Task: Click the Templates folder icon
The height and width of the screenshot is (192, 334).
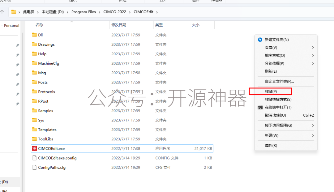Action: 34,129
